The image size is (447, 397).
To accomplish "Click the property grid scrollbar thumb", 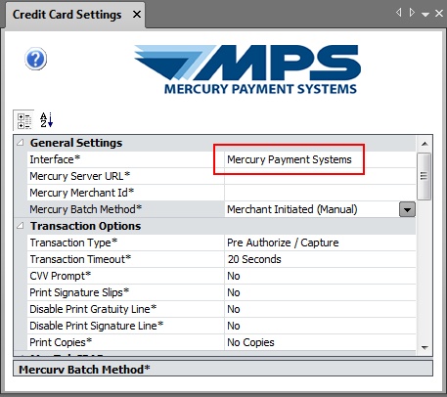I will [425, 176].
